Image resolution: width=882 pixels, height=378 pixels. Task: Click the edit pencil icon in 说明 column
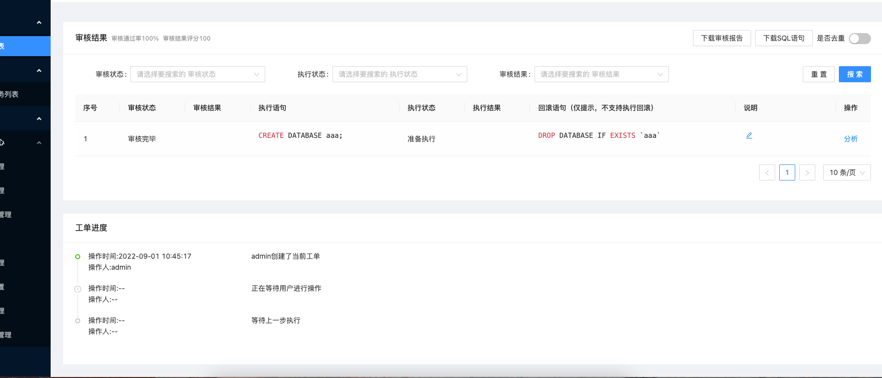pyautogui.click(x=749, y=135)
